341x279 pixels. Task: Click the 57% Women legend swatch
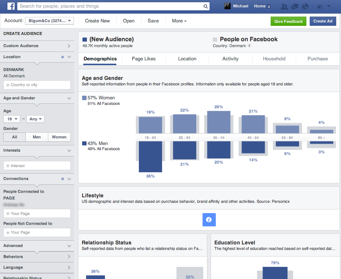(84, 98)
